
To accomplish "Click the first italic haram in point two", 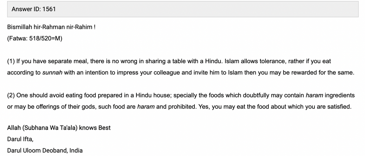I will [x=314, y=95].
